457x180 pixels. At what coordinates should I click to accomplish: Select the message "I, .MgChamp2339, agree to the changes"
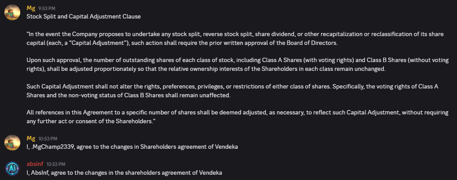[133, 147]
